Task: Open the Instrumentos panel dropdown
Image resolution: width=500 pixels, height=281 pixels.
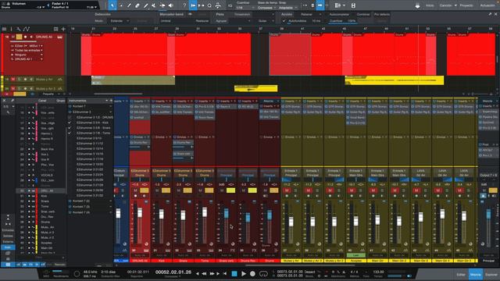Action: (106, 101)
